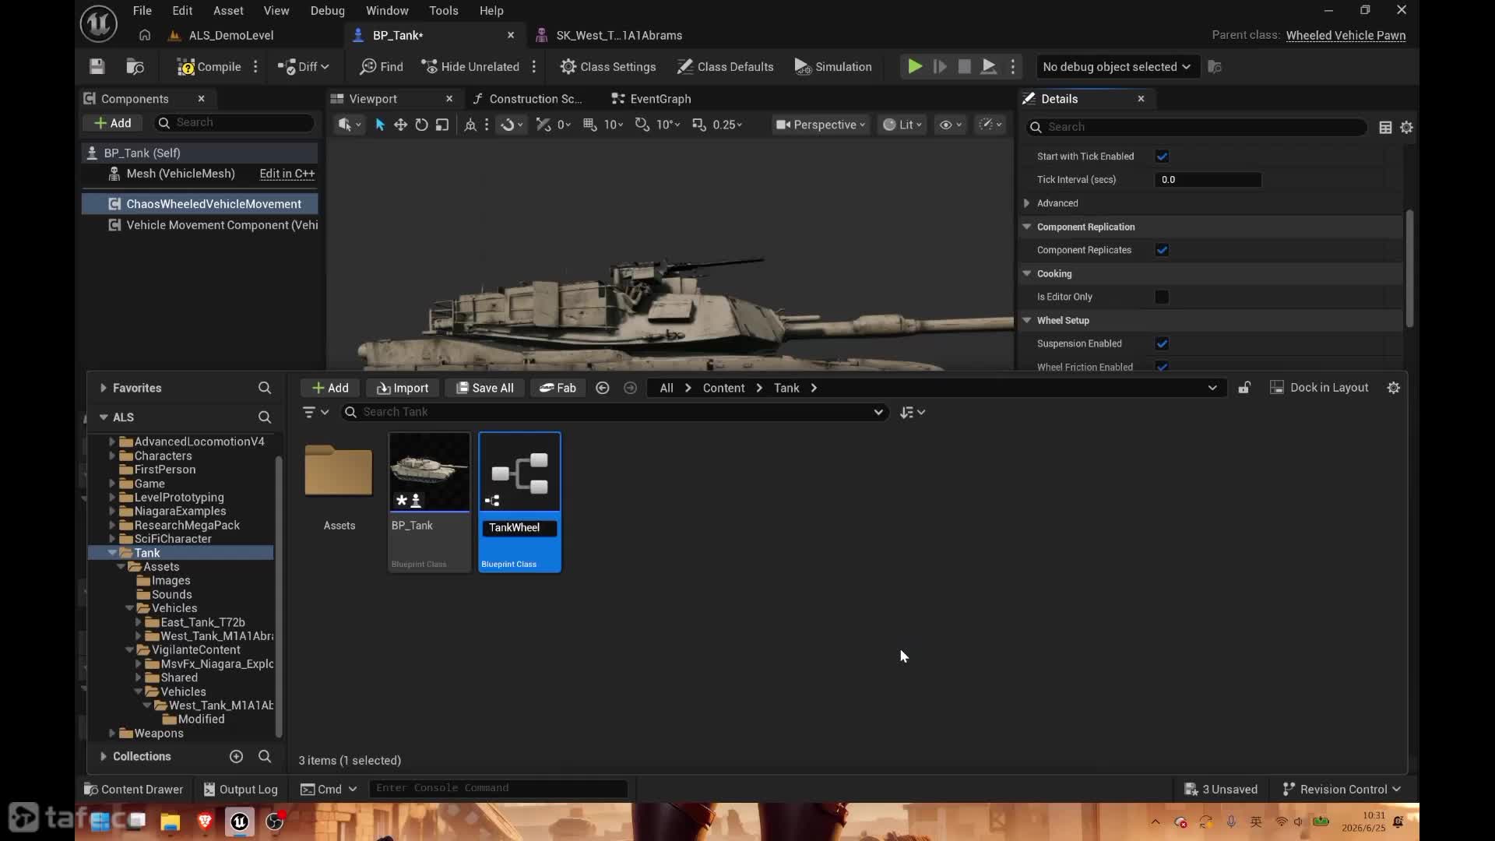Open the Assets folder thumbnail

click(339, 470)
